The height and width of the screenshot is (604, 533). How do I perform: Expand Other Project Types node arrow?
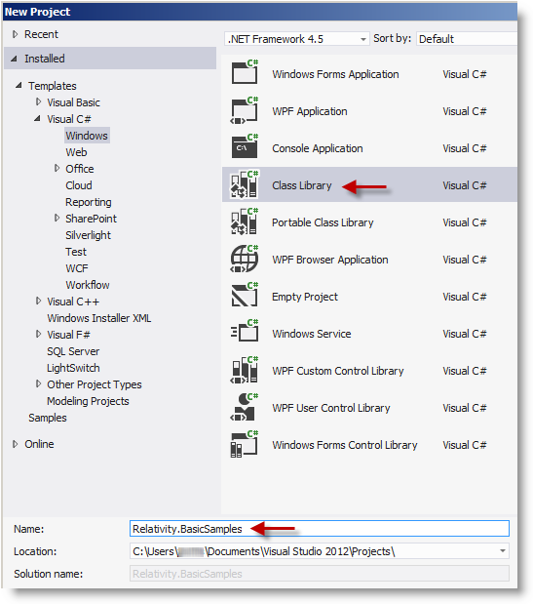pos(38,383)
